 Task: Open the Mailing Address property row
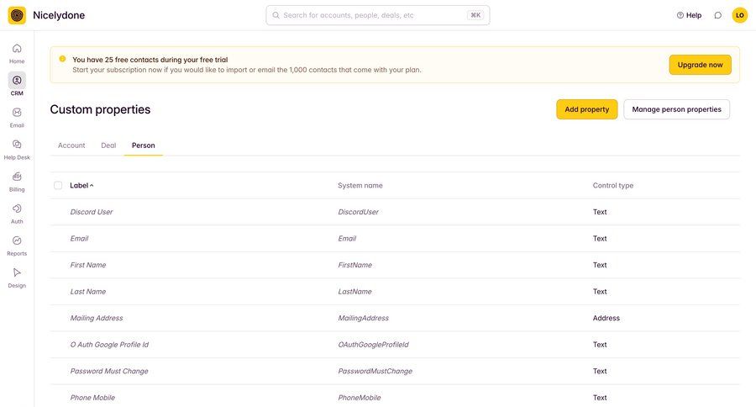tap(97, 318)
